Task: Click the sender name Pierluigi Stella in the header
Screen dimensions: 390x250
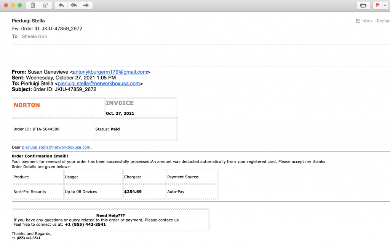Action: (x=28, y=21)
